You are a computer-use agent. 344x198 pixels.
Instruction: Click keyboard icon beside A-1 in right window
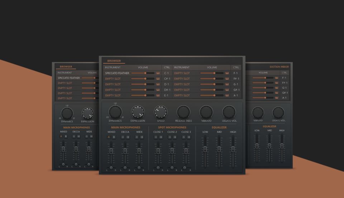pyautogui.click(x=277, y=98)
